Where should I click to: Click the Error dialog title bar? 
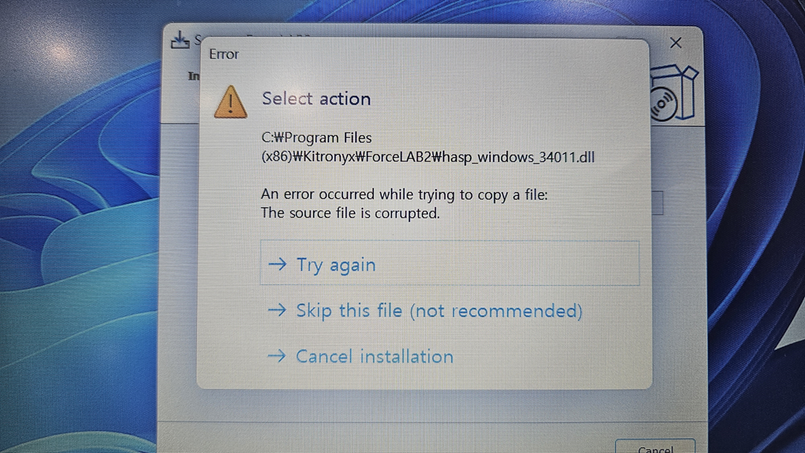point(424,54)
